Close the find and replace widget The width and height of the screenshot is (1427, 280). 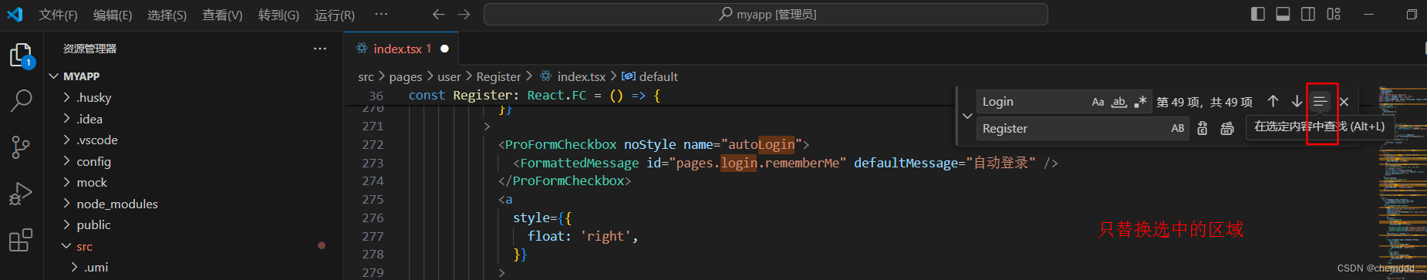[x=1344, y=102]
